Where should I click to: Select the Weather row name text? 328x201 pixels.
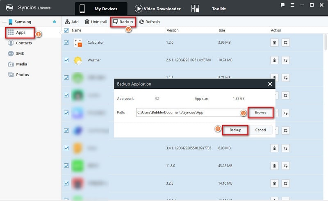click(94, 60)
